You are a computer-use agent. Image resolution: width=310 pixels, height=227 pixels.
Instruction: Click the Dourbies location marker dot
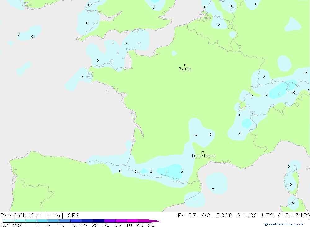[203, 152]
